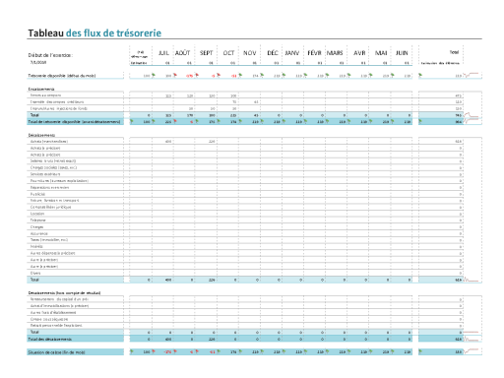This screenshot has width=504, height=378.
Task: Select the Ventes au comptant row label
Action: point(45,95)
